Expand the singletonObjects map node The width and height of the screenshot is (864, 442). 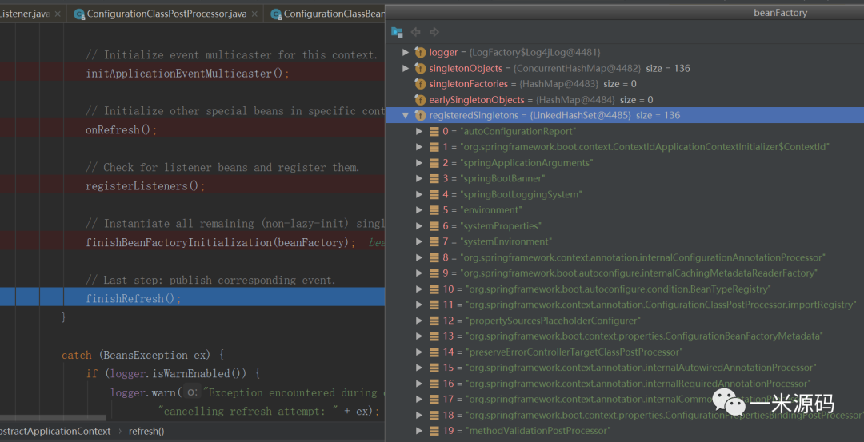(x=406, y=69)
